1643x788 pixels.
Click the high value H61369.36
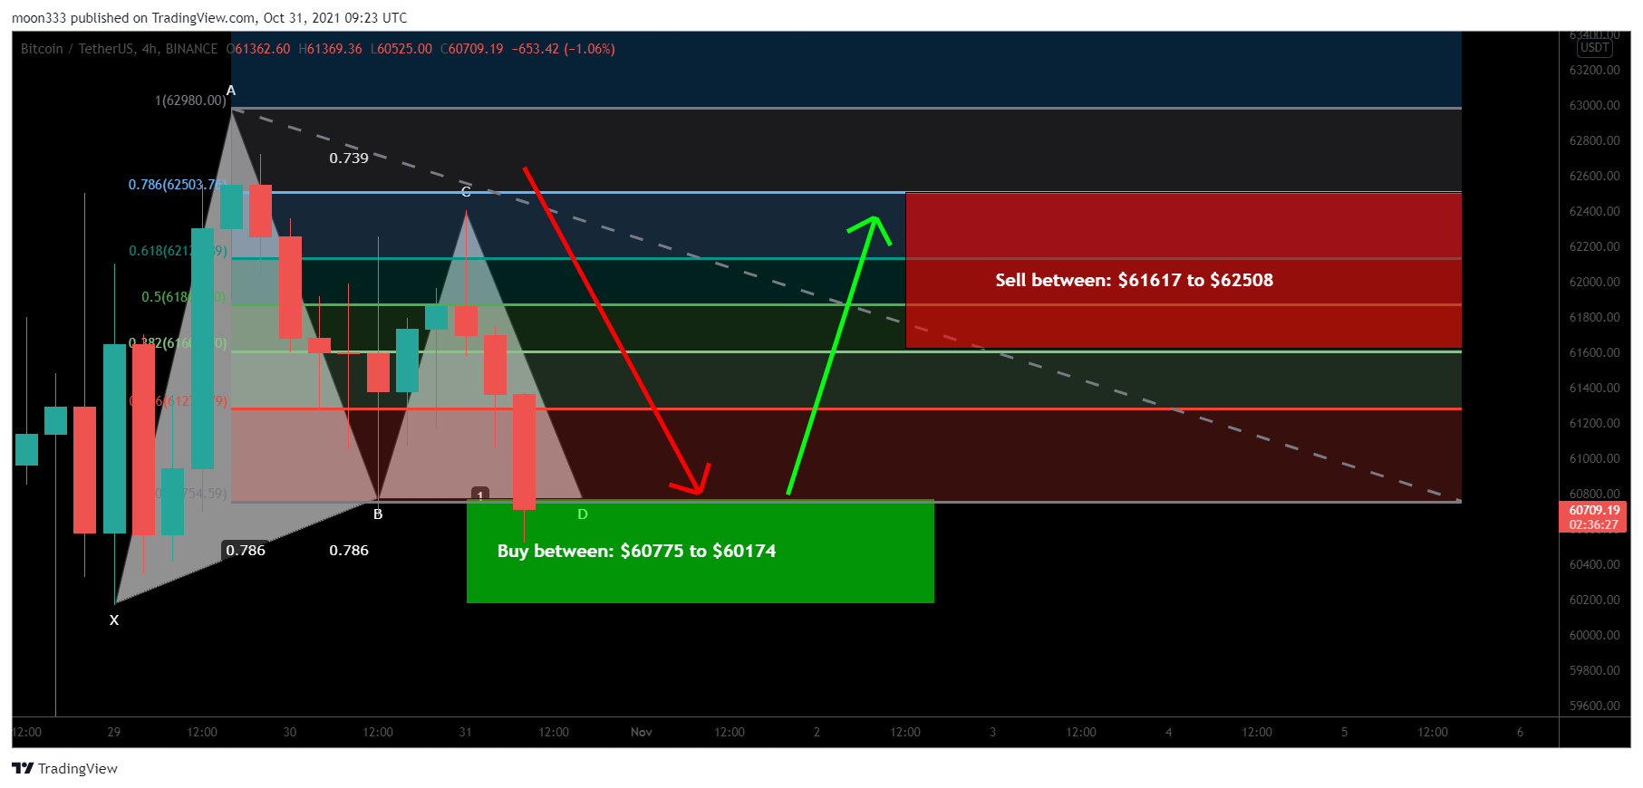pos(330,49)
